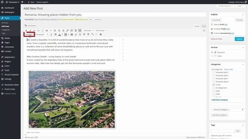Uncheck the Travel category

coord(214,85)
